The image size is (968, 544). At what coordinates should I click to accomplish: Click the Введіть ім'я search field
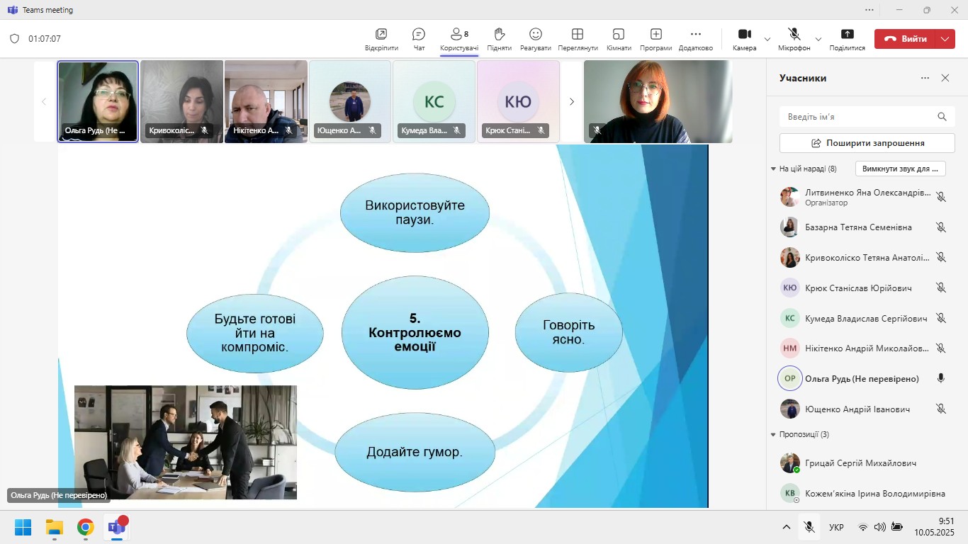867,117
